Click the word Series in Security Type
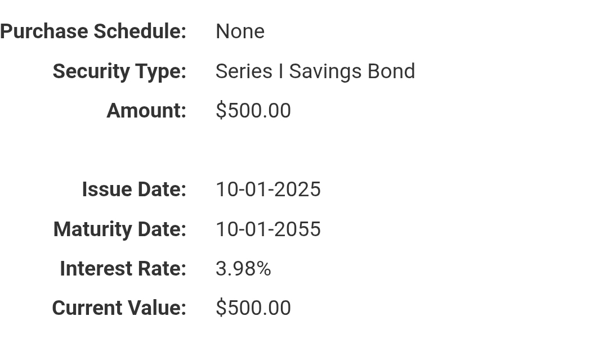Viewport: 608px width, 343px height. click(x=244, y=71)
